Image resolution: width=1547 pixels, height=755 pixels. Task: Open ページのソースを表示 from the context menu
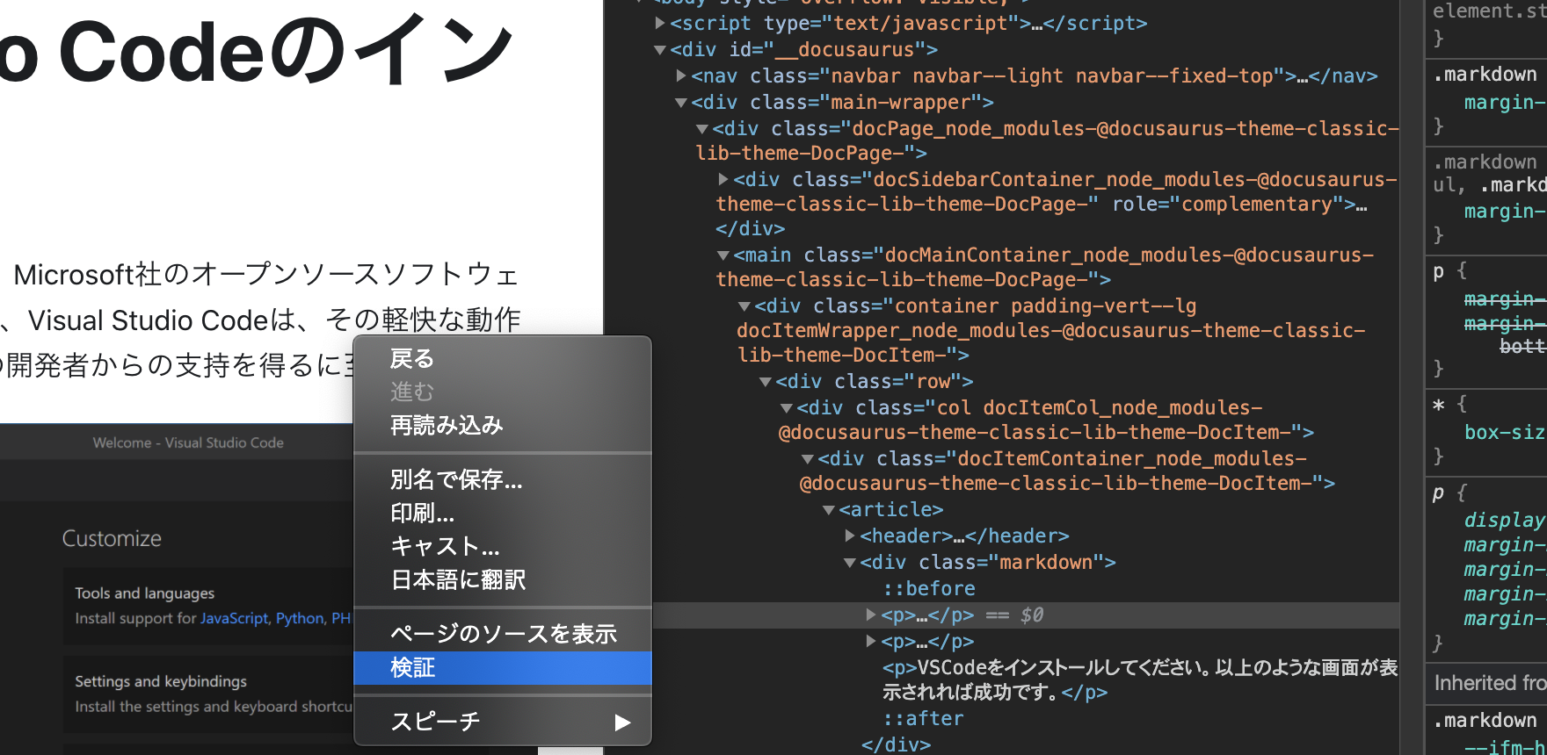(503, 634)
